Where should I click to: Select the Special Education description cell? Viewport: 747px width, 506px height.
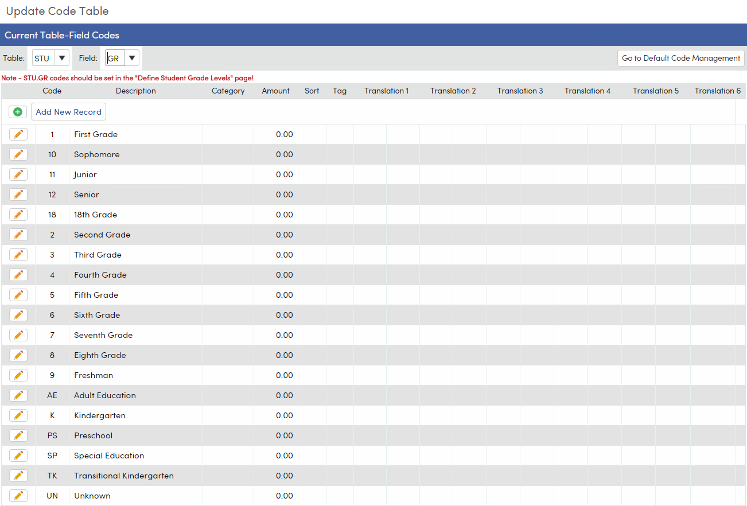coord(136,456)
